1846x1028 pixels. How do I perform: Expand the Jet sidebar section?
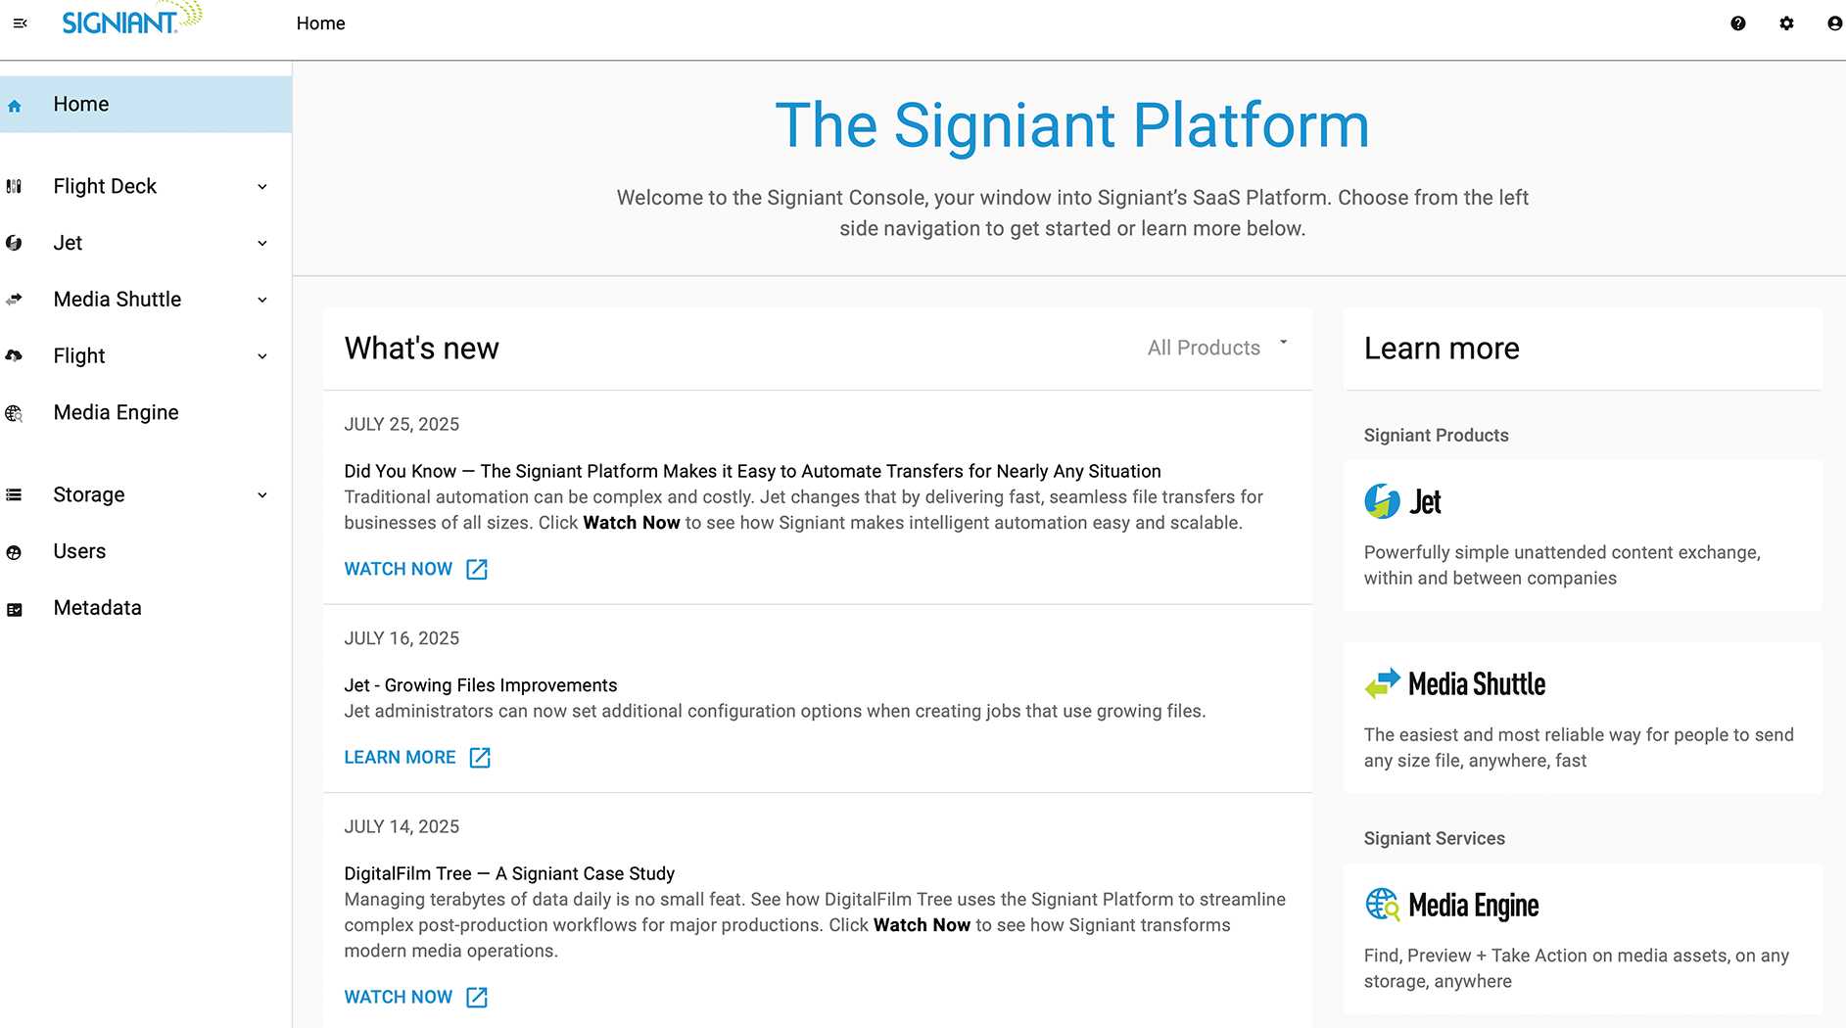tap(262, 244)
